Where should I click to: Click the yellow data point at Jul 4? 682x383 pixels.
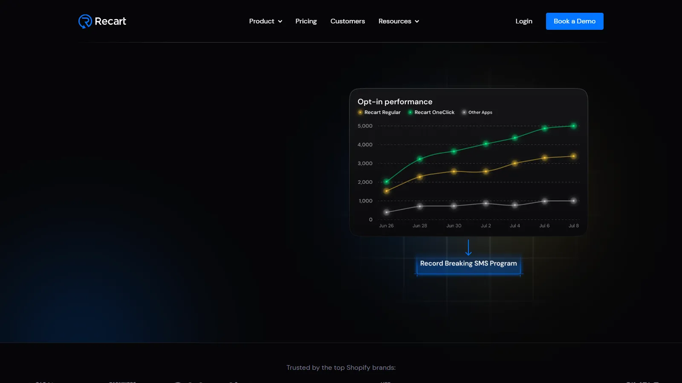coord(515,163)
